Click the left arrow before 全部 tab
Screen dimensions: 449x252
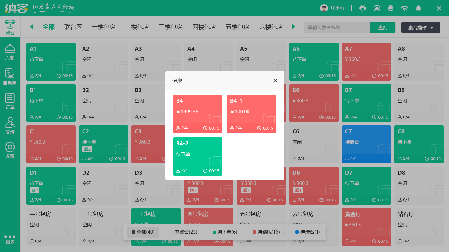click(x=31, y=27)
